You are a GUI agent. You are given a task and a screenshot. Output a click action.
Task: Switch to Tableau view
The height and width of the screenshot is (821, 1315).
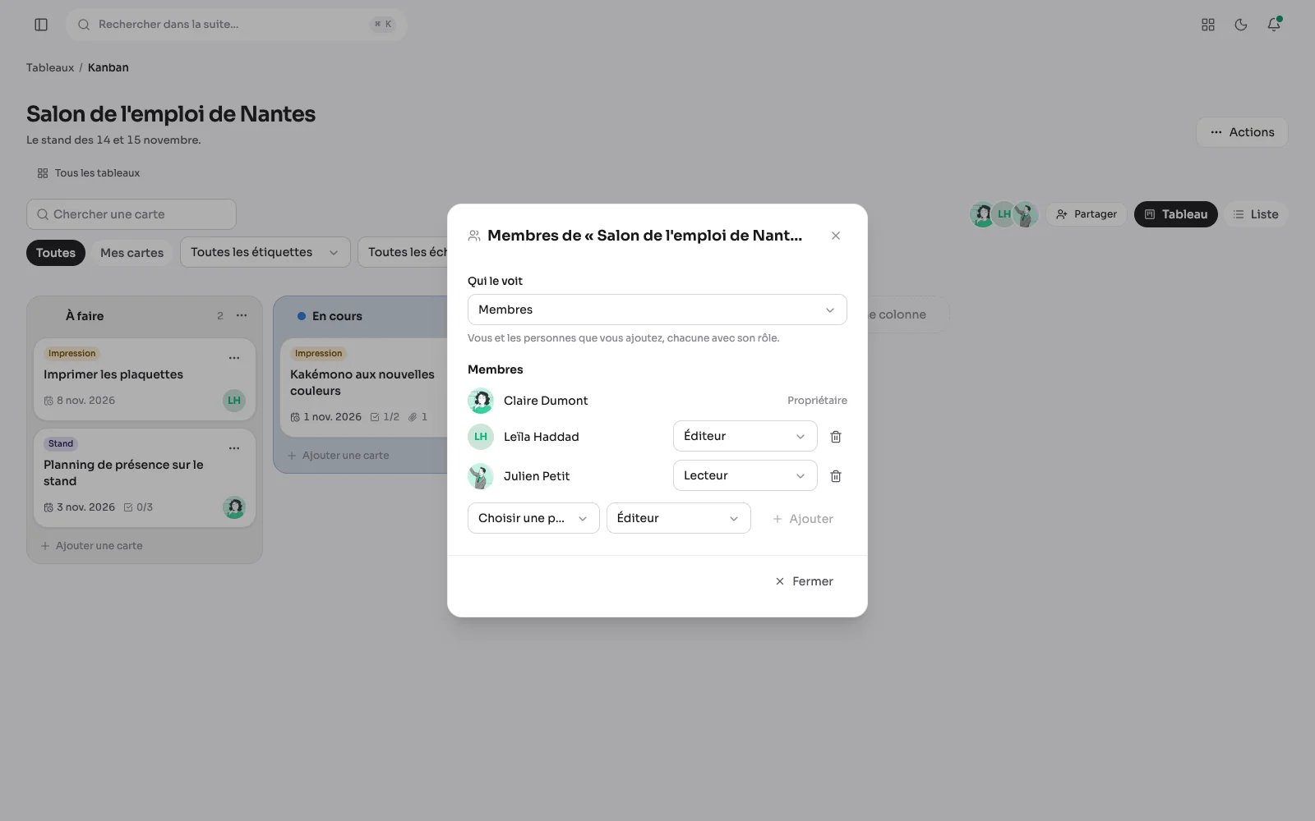tap(1176, 214)
